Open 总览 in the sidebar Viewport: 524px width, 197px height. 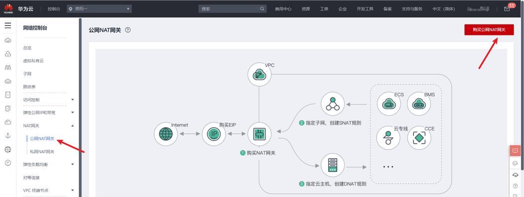click(27, 48)
